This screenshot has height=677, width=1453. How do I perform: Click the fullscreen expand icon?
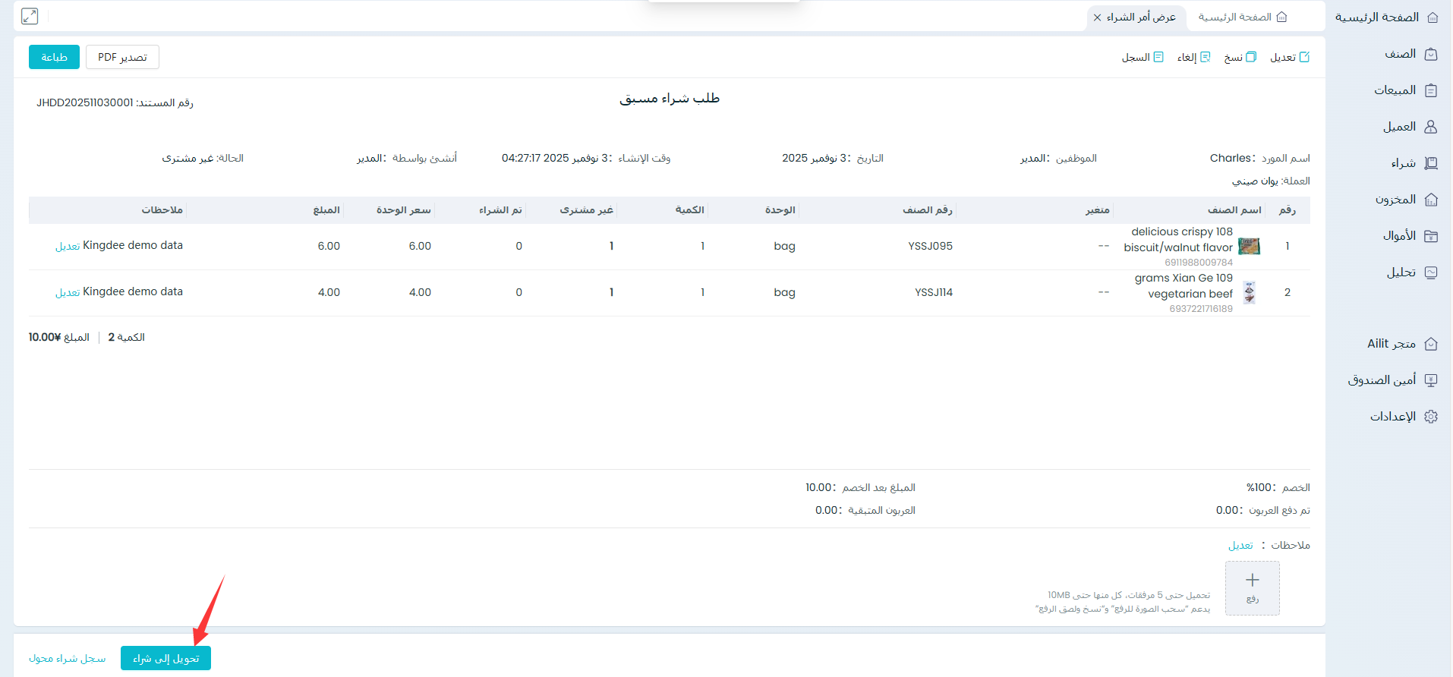(x=30, y=16)
